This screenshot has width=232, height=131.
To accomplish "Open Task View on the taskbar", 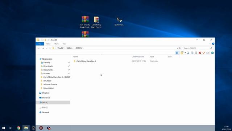I will click(x=11, y=128).
